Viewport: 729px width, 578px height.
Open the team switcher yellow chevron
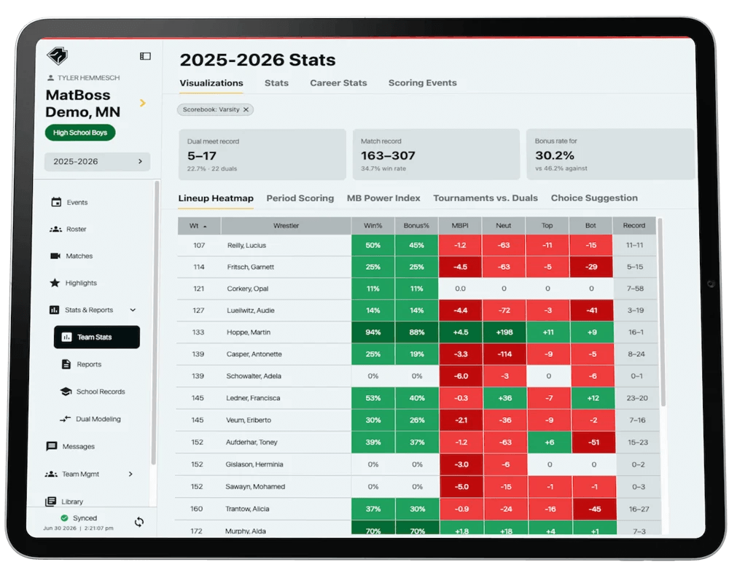coord(143,103)
